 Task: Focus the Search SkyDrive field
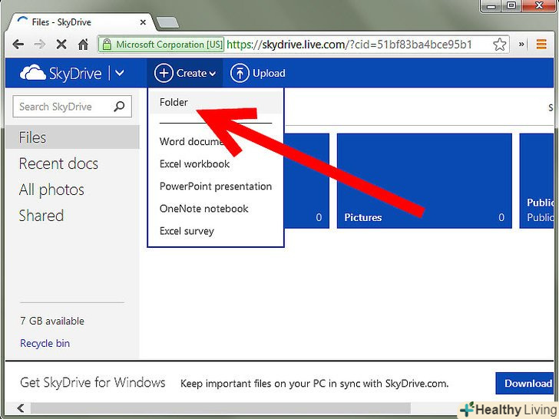tap(72, 106)
